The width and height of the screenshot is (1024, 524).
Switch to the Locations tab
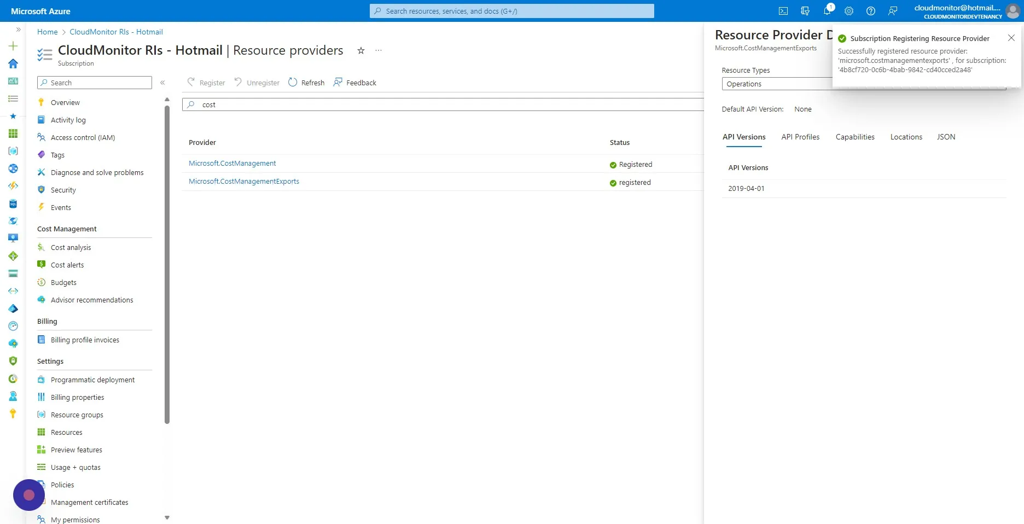906,137
